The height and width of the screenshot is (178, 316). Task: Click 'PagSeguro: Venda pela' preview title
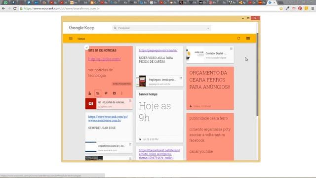tap(162, 80)
